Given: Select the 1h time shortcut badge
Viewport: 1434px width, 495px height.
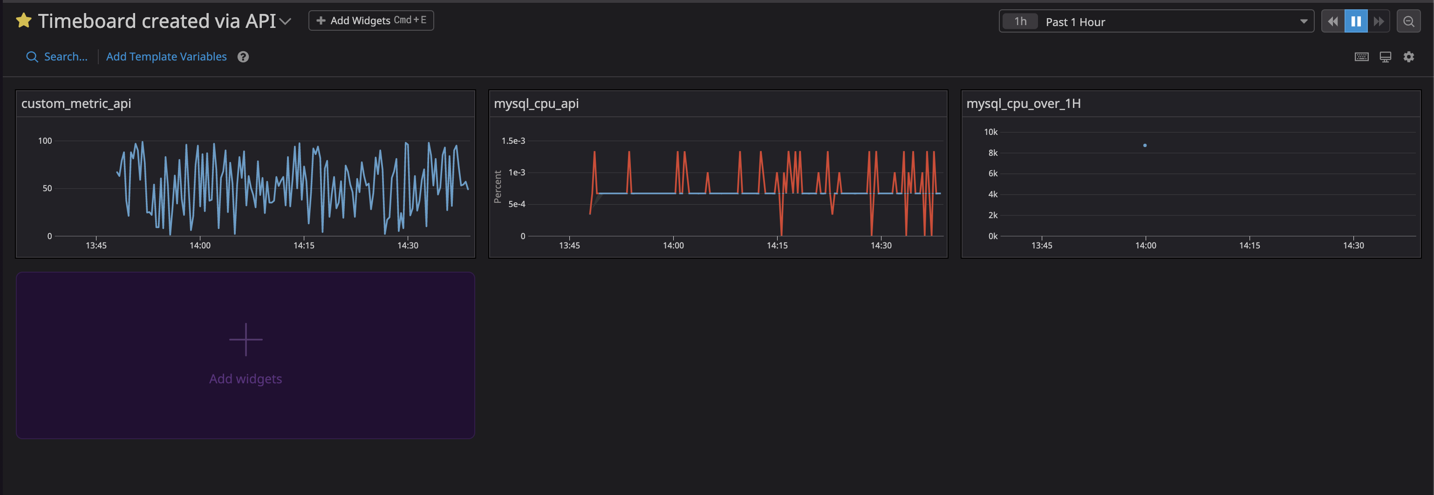Looking at the screenshot, I should (1020, 22).
